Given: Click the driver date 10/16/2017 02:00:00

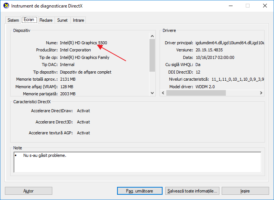Looking at the screenshot, I should tap(215, 57).
